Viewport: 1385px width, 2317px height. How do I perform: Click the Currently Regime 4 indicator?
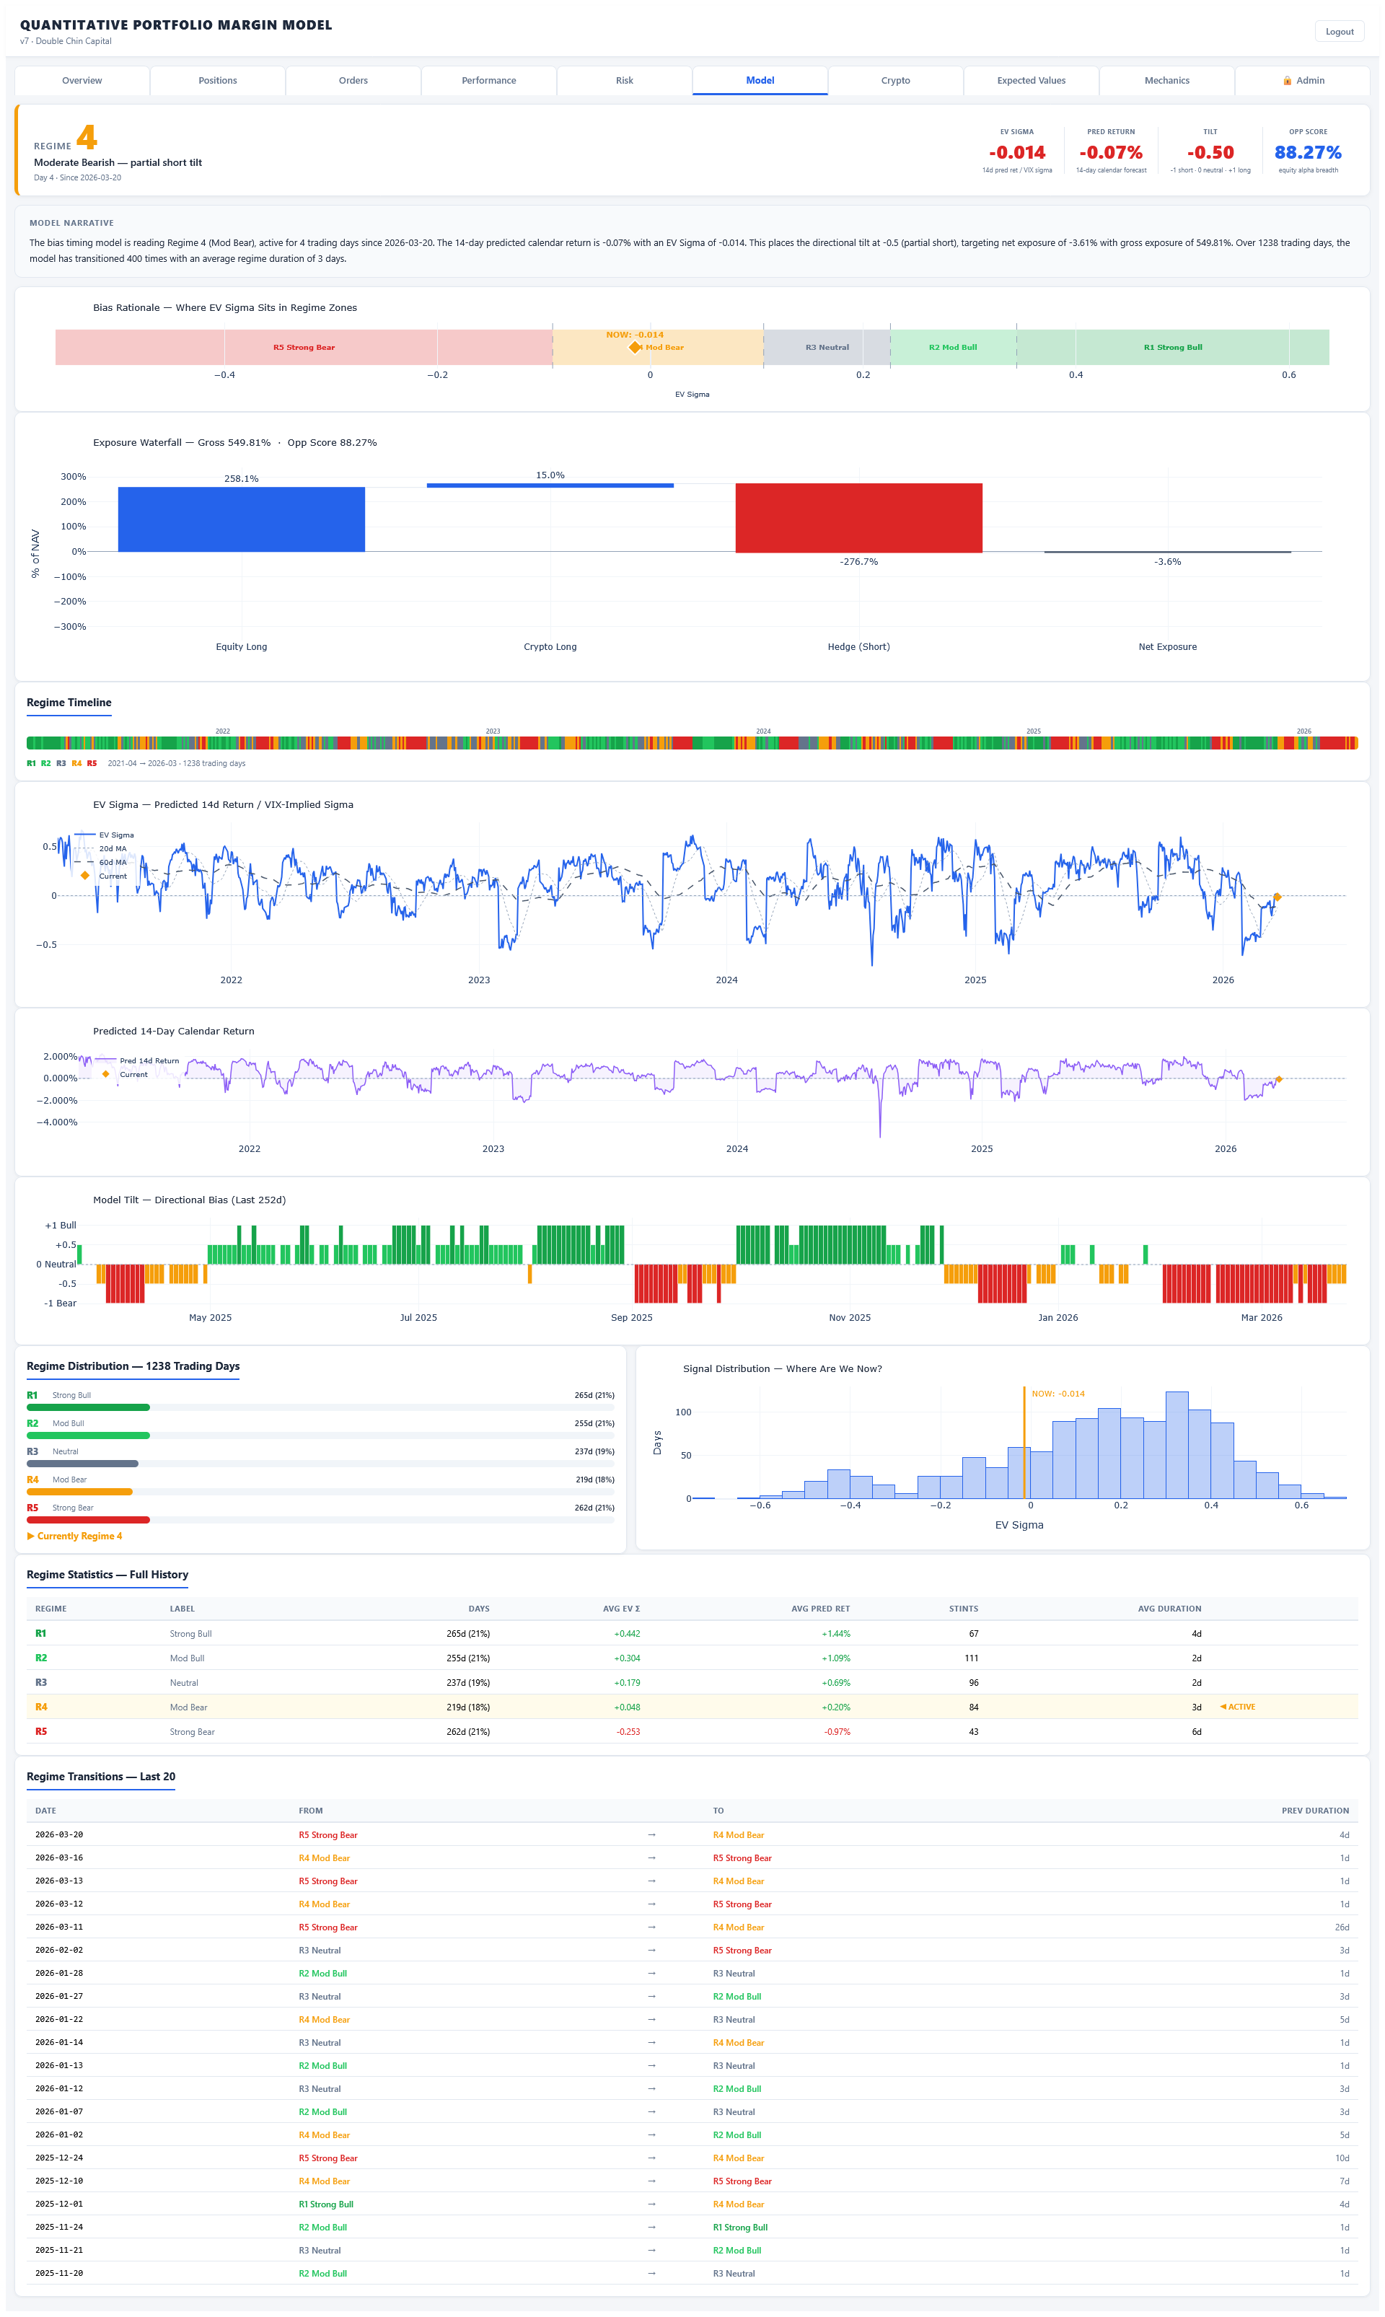click(75, 1536)
